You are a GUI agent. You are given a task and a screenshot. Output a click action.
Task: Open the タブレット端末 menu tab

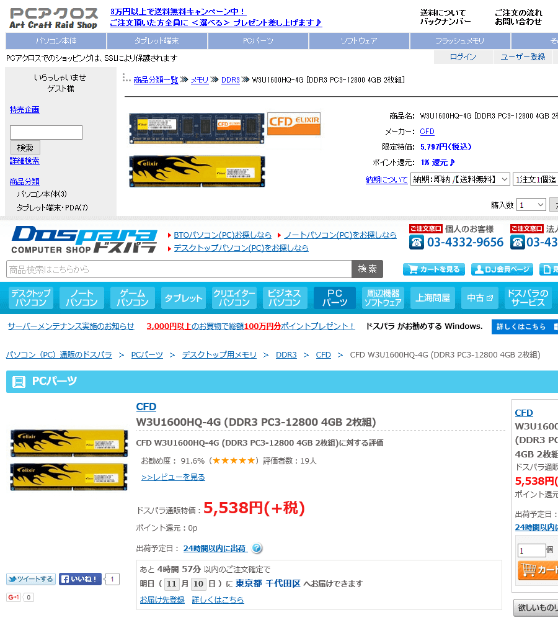point(157,41)
